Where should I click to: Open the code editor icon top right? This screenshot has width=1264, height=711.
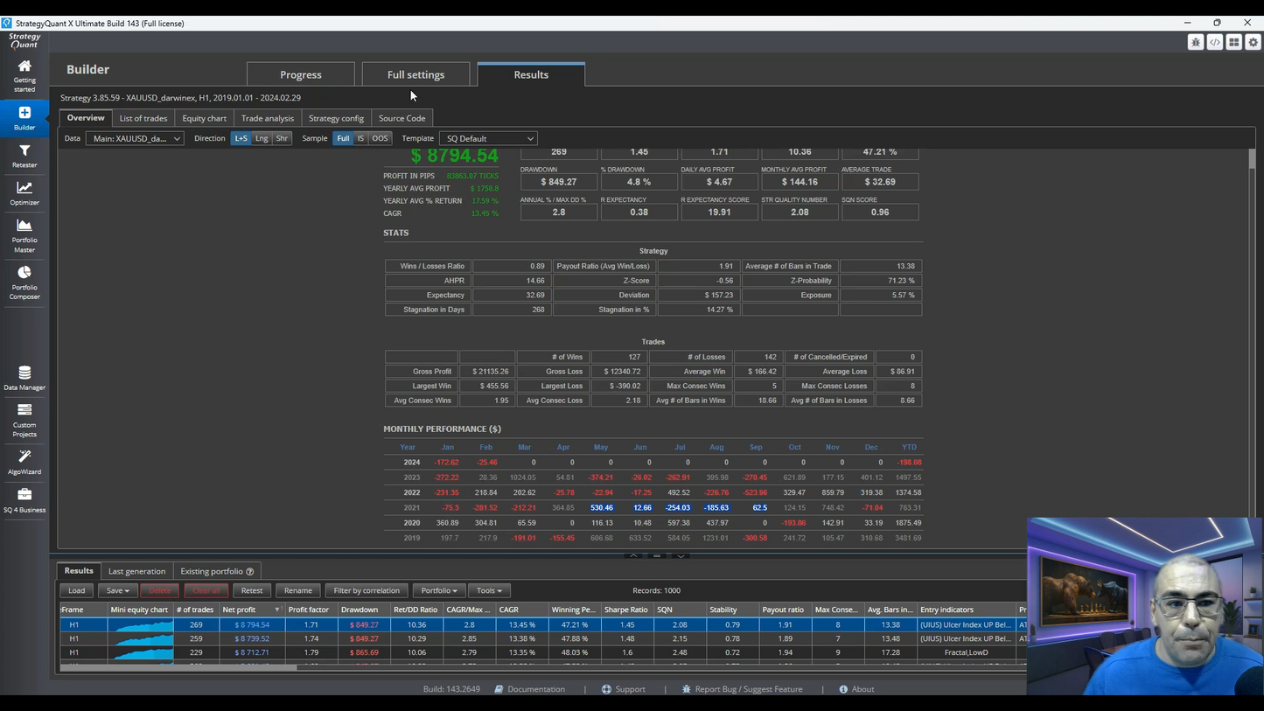tap(1215, 42)
